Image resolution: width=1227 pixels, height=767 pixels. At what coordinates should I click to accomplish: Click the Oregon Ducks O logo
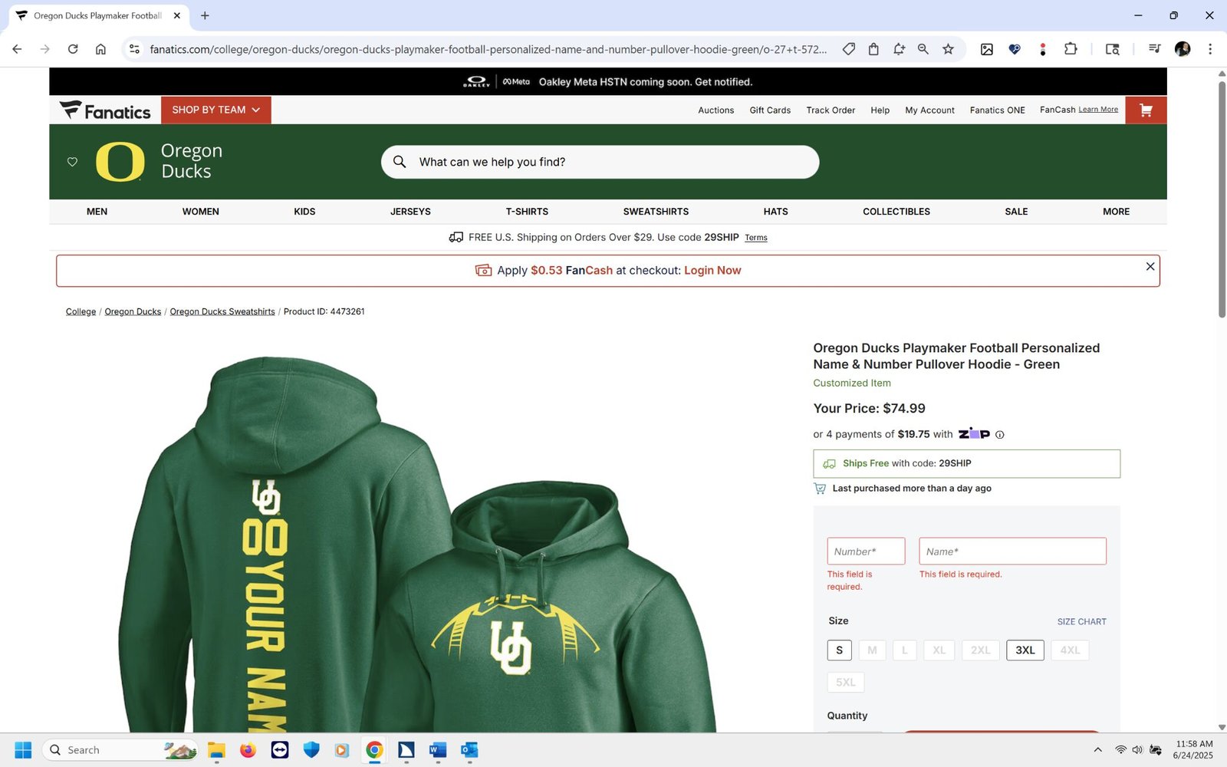[120, 162]
